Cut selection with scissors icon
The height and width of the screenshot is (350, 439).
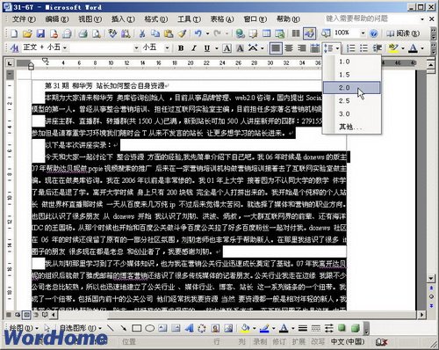click(x=142, y=33)
